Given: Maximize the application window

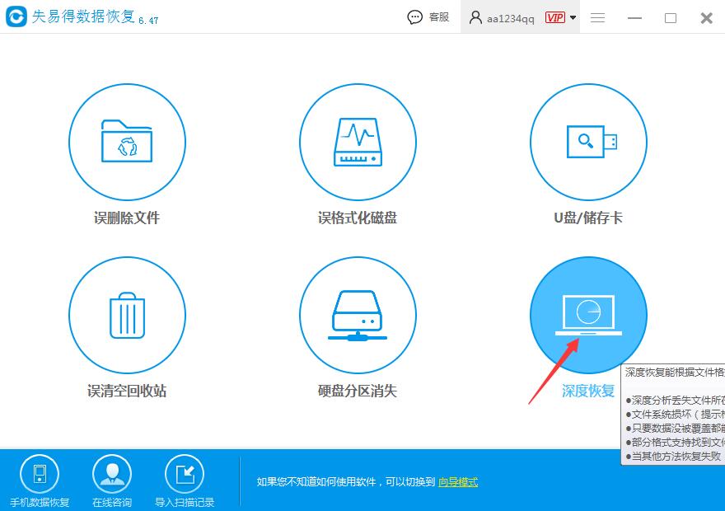Looking at the screenshot, I should 671,18.
